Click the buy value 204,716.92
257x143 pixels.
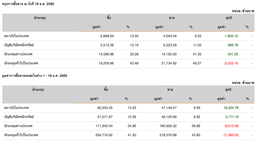[x=103, y=135]
